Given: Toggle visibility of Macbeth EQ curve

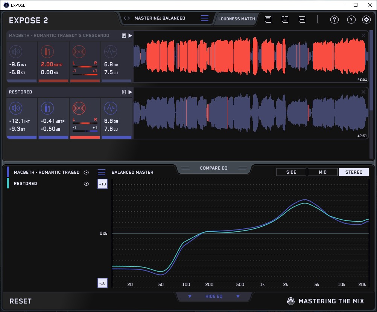Looking at the screenshot, I should click(87, 172).
